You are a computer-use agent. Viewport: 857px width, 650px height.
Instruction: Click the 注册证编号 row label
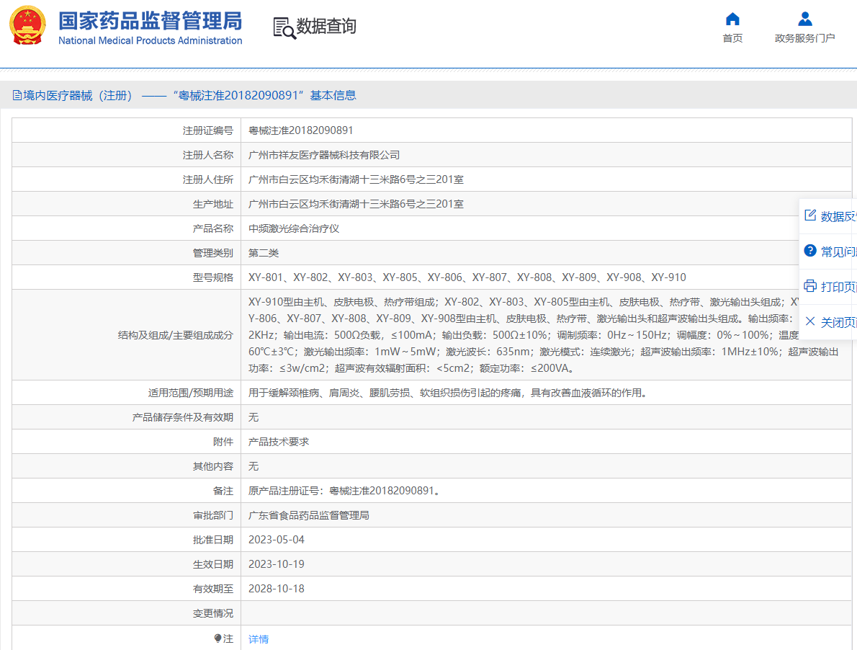click(x=207, y=130)
